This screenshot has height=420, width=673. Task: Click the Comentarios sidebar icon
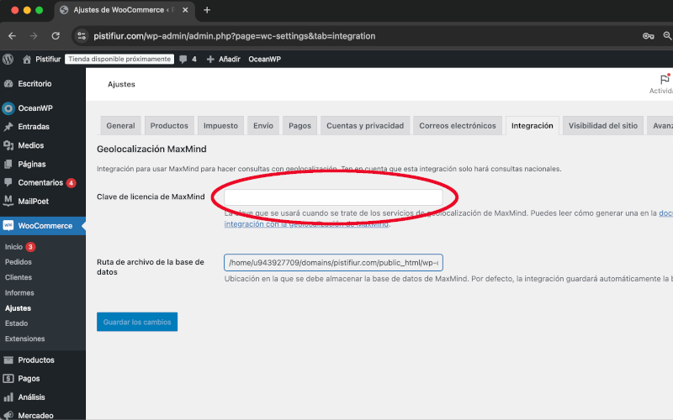pyautogui.click(x=8, y=182)
